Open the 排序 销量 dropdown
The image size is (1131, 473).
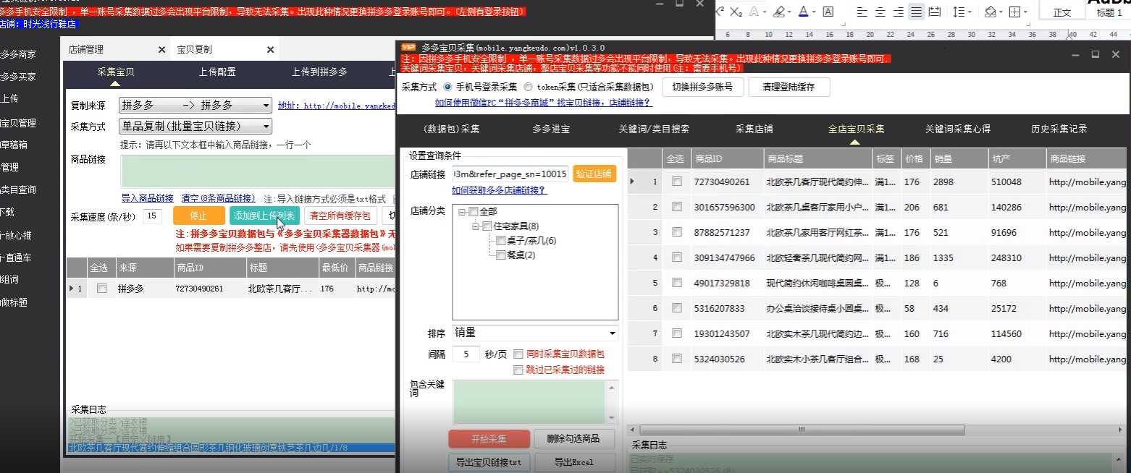[x=535, y=333]
